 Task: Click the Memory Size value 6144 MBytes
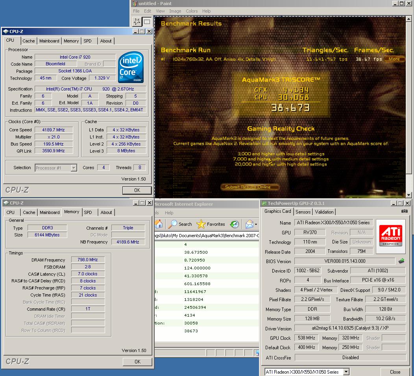tap(47, 235)
